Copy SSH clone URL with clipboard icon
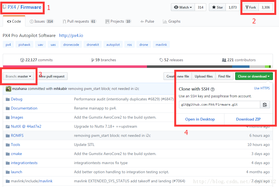Viewport: 279px width, 187px height. tap(265, 105)
